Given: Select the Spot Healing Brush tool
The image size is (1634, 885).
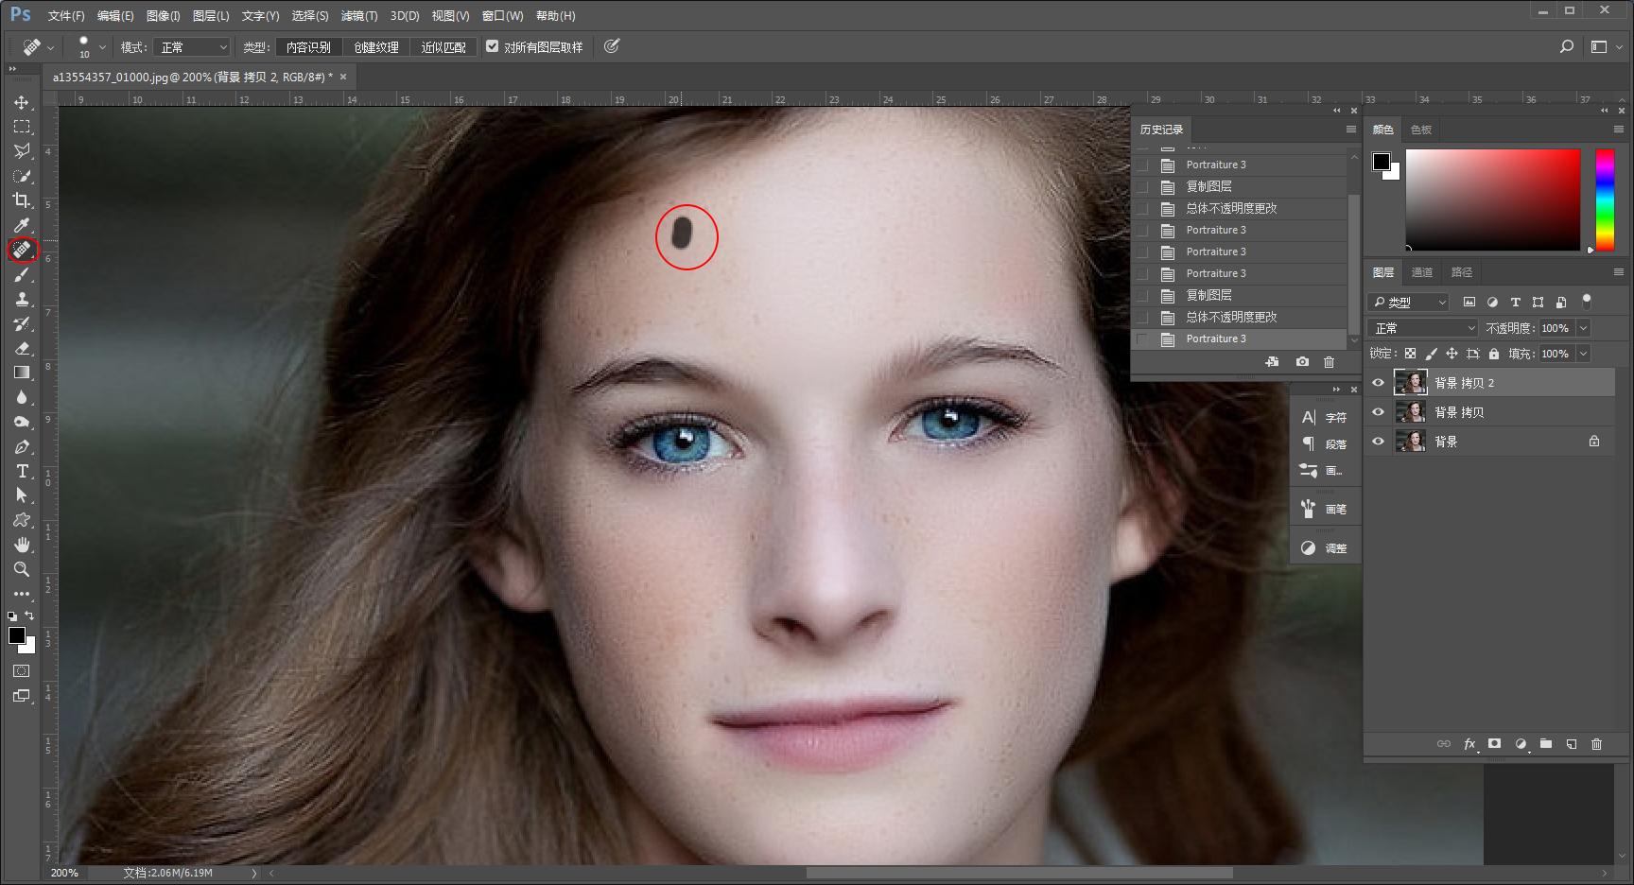Looking at the screenshot, I should point(22,250).
